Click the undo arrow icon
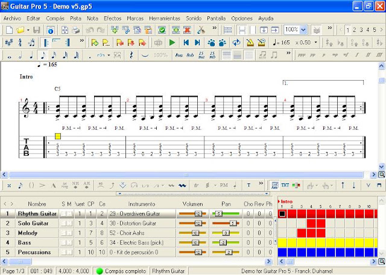The image size is (386, 275). [x=90, y=30]
